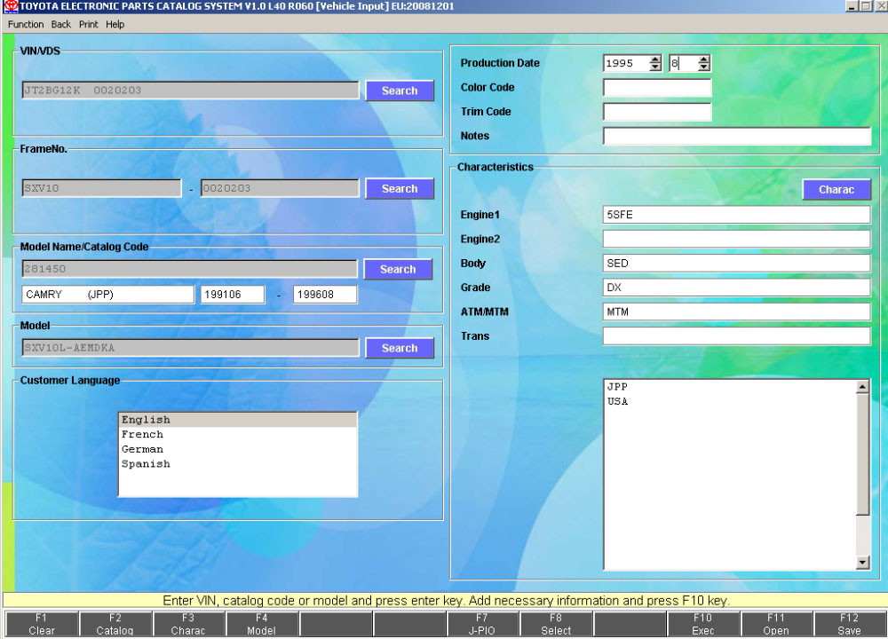Click into the Notes text field
The width and height of the screenshot is (888, 639).
point(736,136)
